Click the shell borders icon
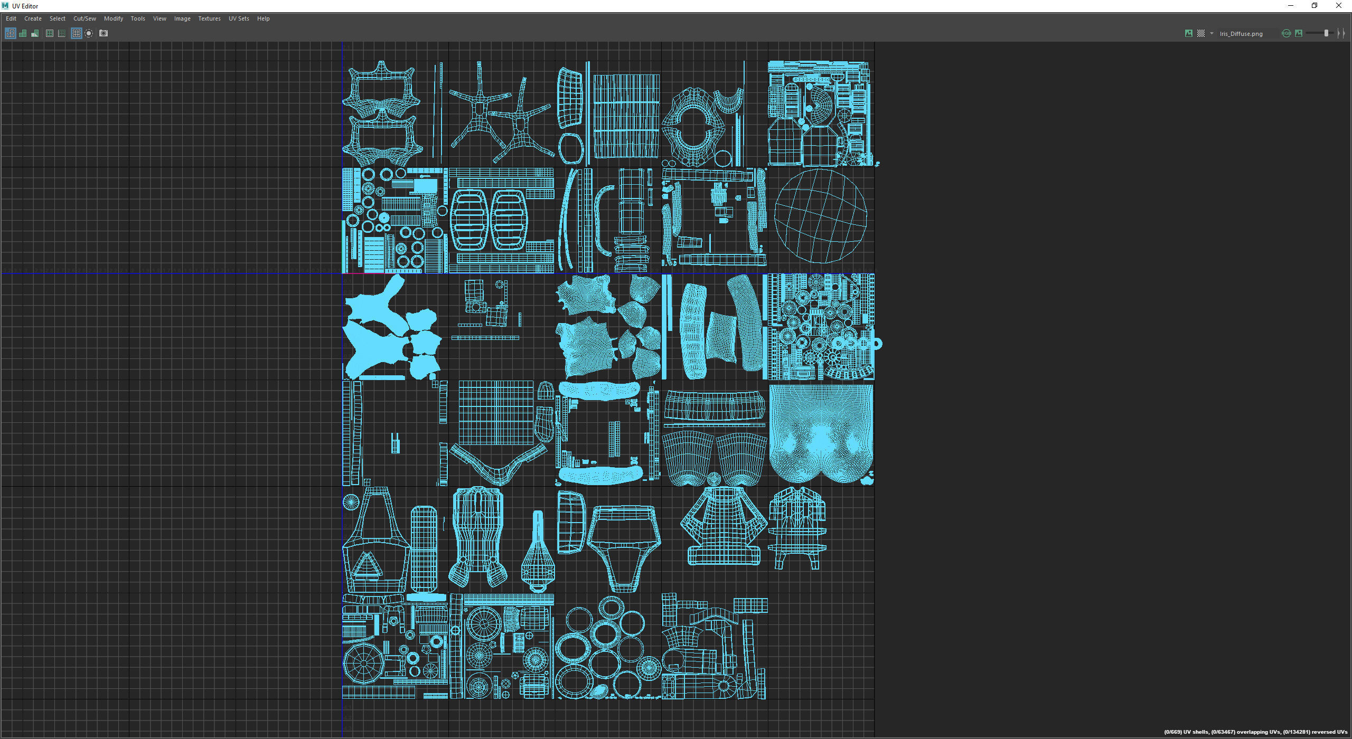This screenshot has width=1352, height=739. tap(62, 33)
